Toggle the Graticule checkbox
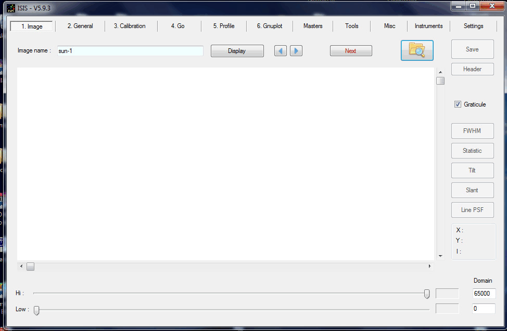 tap(458, 104)
